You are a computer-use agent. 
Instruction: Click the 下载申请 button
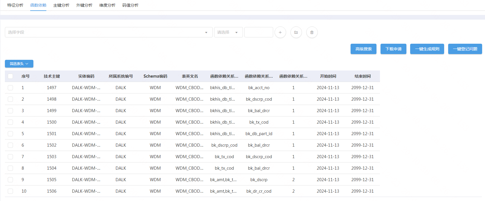[393, 49]
